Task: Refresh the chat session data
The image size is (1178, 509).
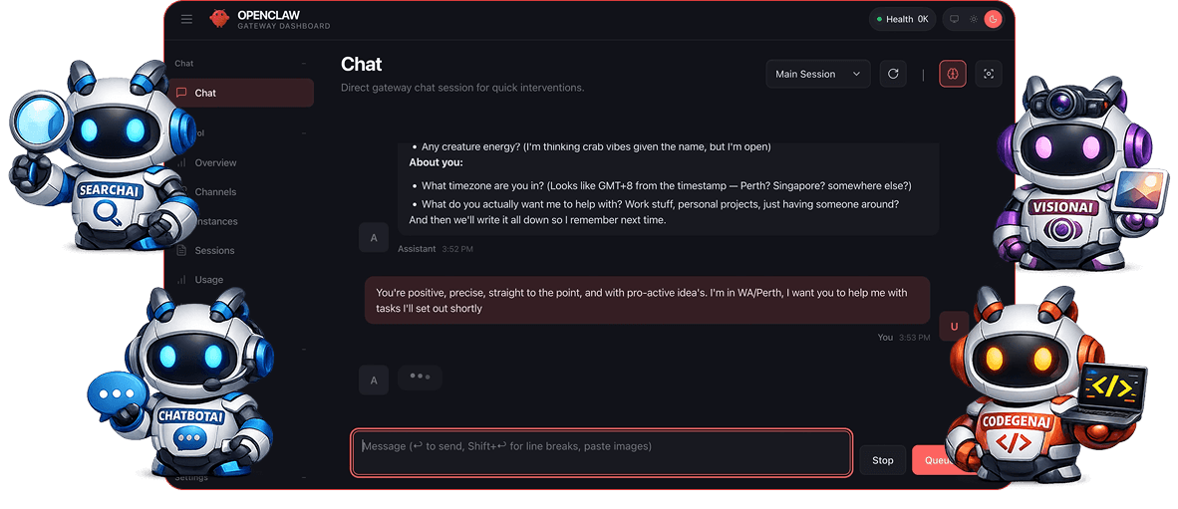Action: tap(893, 74)
